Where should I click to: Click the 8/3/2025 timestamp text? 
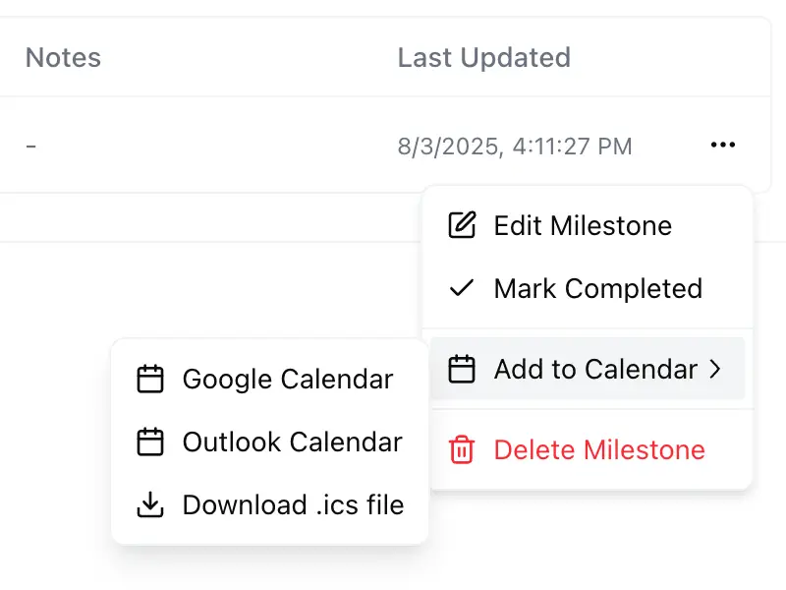point(515,146)
